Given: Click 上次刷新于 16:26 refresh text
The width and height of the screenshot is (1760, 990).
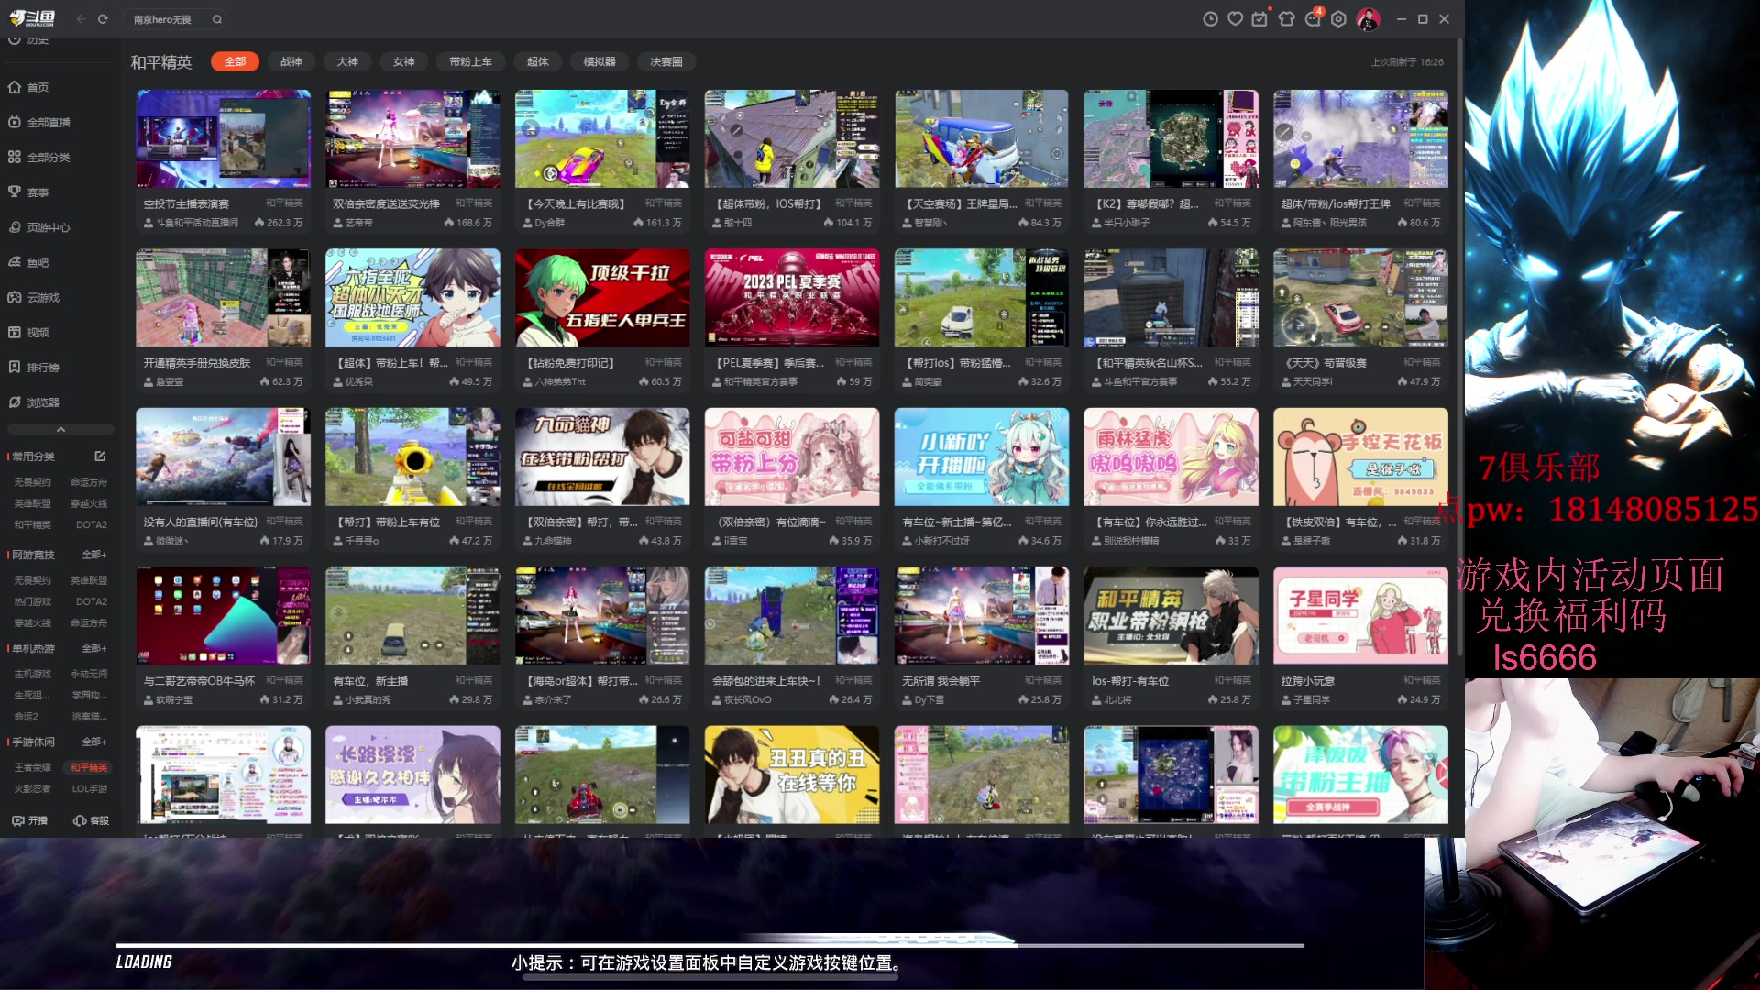Looking at the screenshot, I should click(1407, 62).
